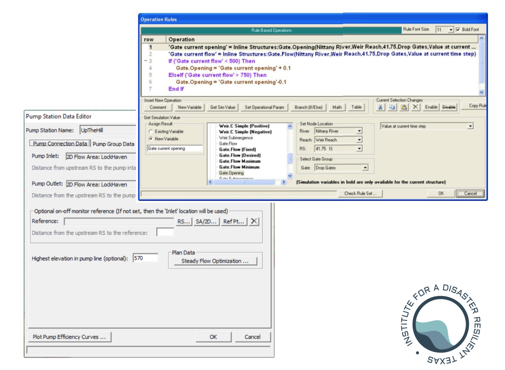Select Gate.Flow Maximum in the variable list
Screen dimensions: 505x370
(x=240, y=161)
